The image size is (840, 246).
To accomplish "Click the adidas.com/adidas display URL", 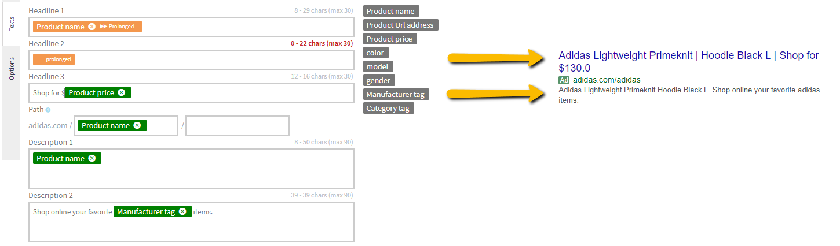I will (x=607, y=80).
